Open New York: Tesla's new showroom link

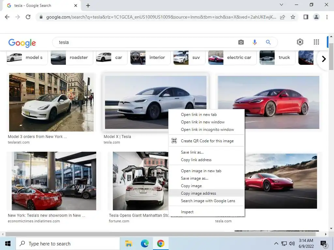[x=46, y=215]
